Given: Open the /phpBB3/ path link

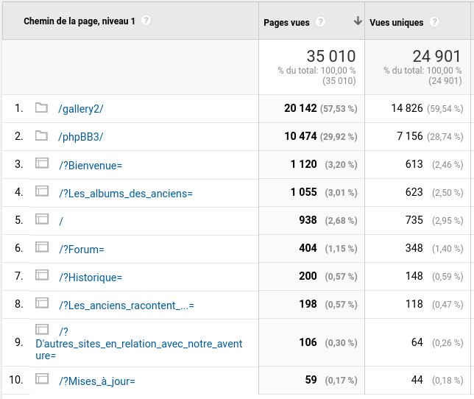Looking at the screenshot, I should pos(80,137).
